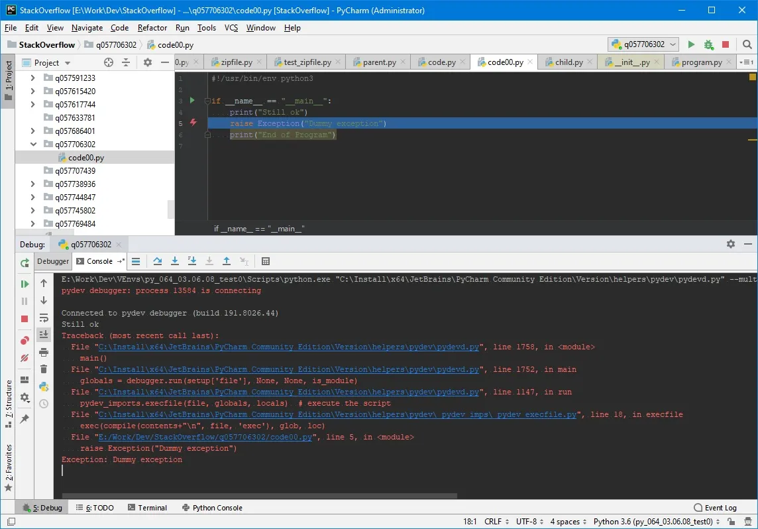This screenshot has height=529, width=758.
Task: Stop the debugger with the red square in the debug panel
Action: point(25,319)
